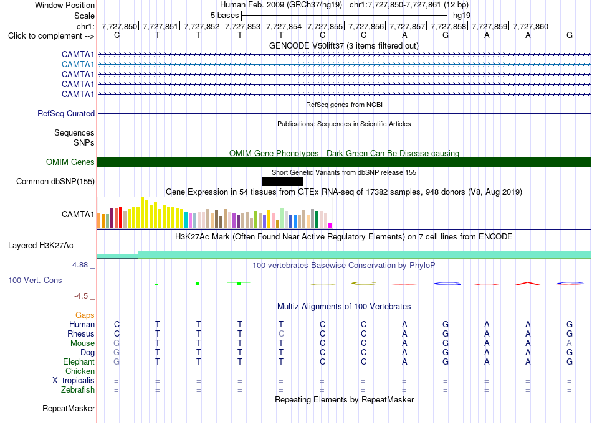Screen dimensions: 592x423
Task: Click the Window Position label
Action: click(x=65, y=5)
